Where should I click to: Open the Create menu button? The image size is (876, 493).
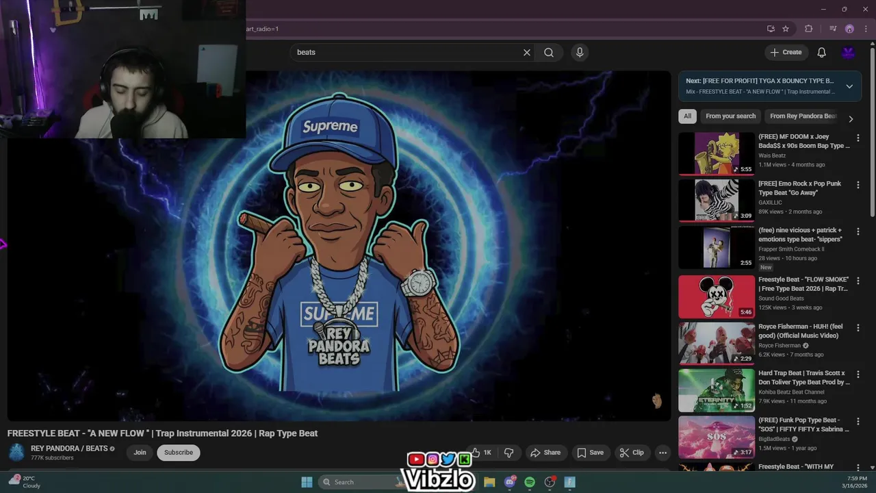click(x=786, y=52)
